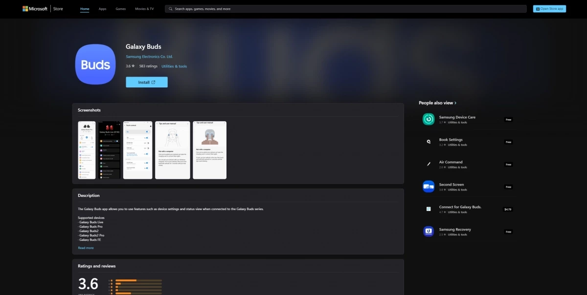Open Samsung Recovery app icon
The height and width of the screenshot is (295, 587).
click(x=429, y=232)
